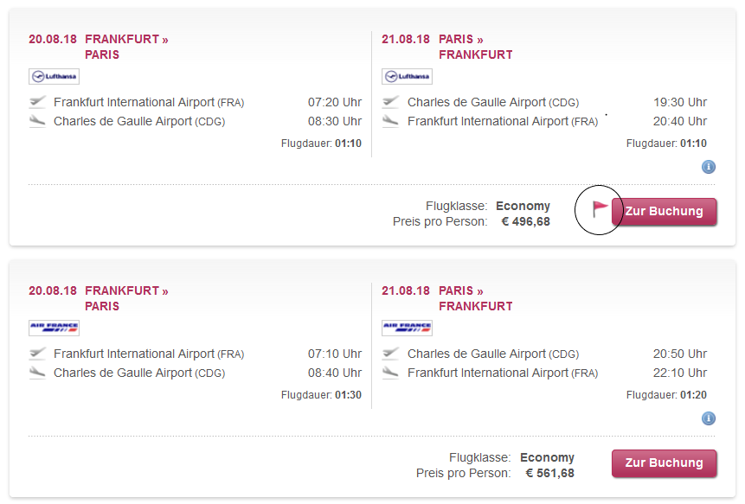The image size is (745, 504).
Task: Click the landing plane icon for the 08:30 arrival
Action: (x=37, y=122)
